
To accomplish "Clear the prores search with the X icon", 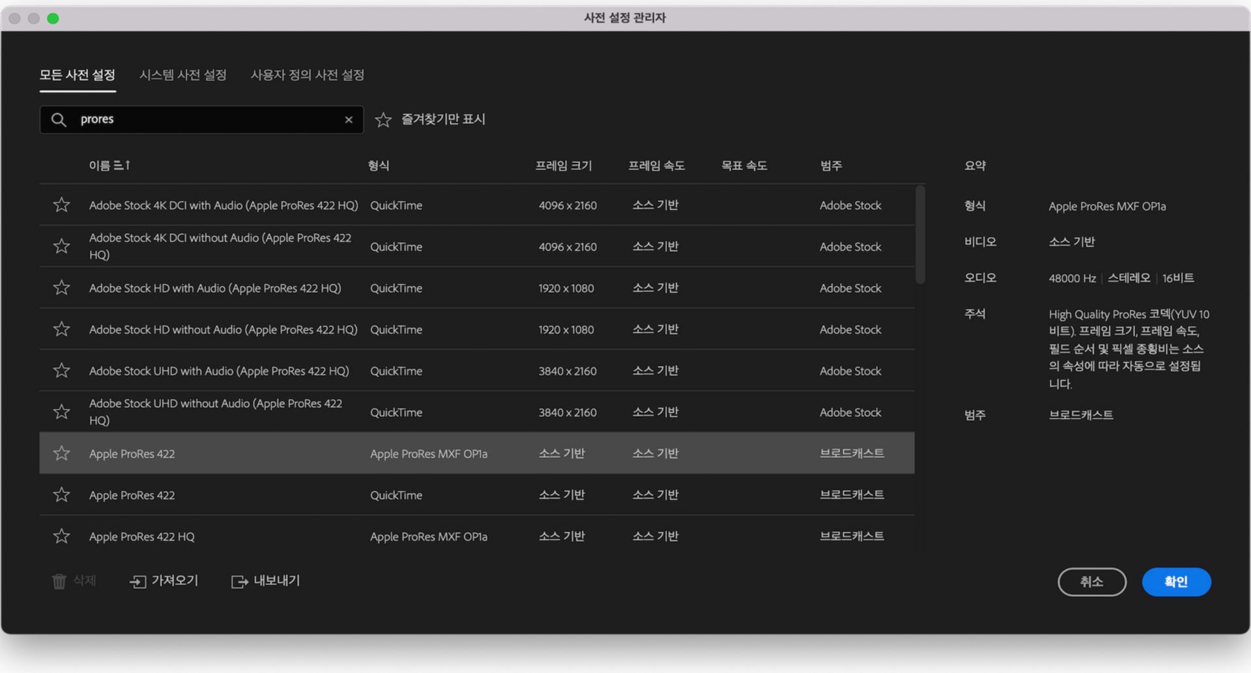I will click(x=349, y=120).
